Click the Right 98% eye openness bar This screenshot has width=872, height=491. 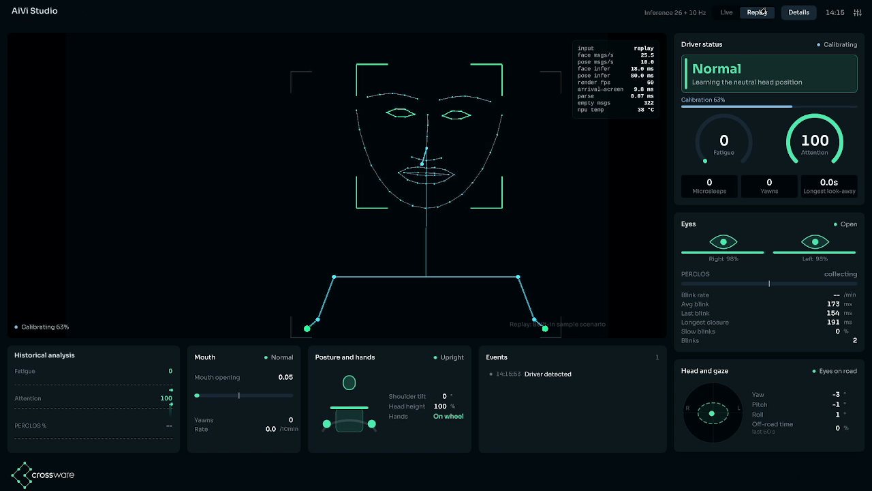723,252
